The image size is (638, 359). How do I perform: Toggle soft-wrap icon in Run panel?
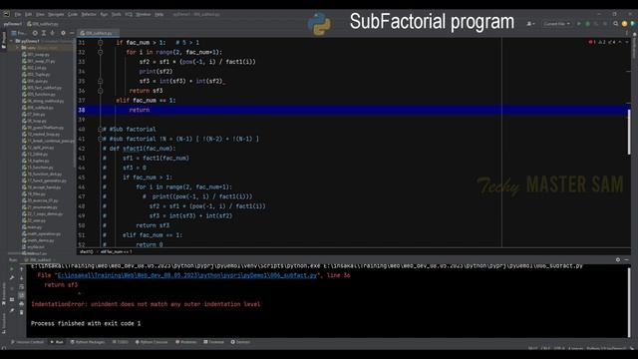pyautogui.click(x=21, y=287)
